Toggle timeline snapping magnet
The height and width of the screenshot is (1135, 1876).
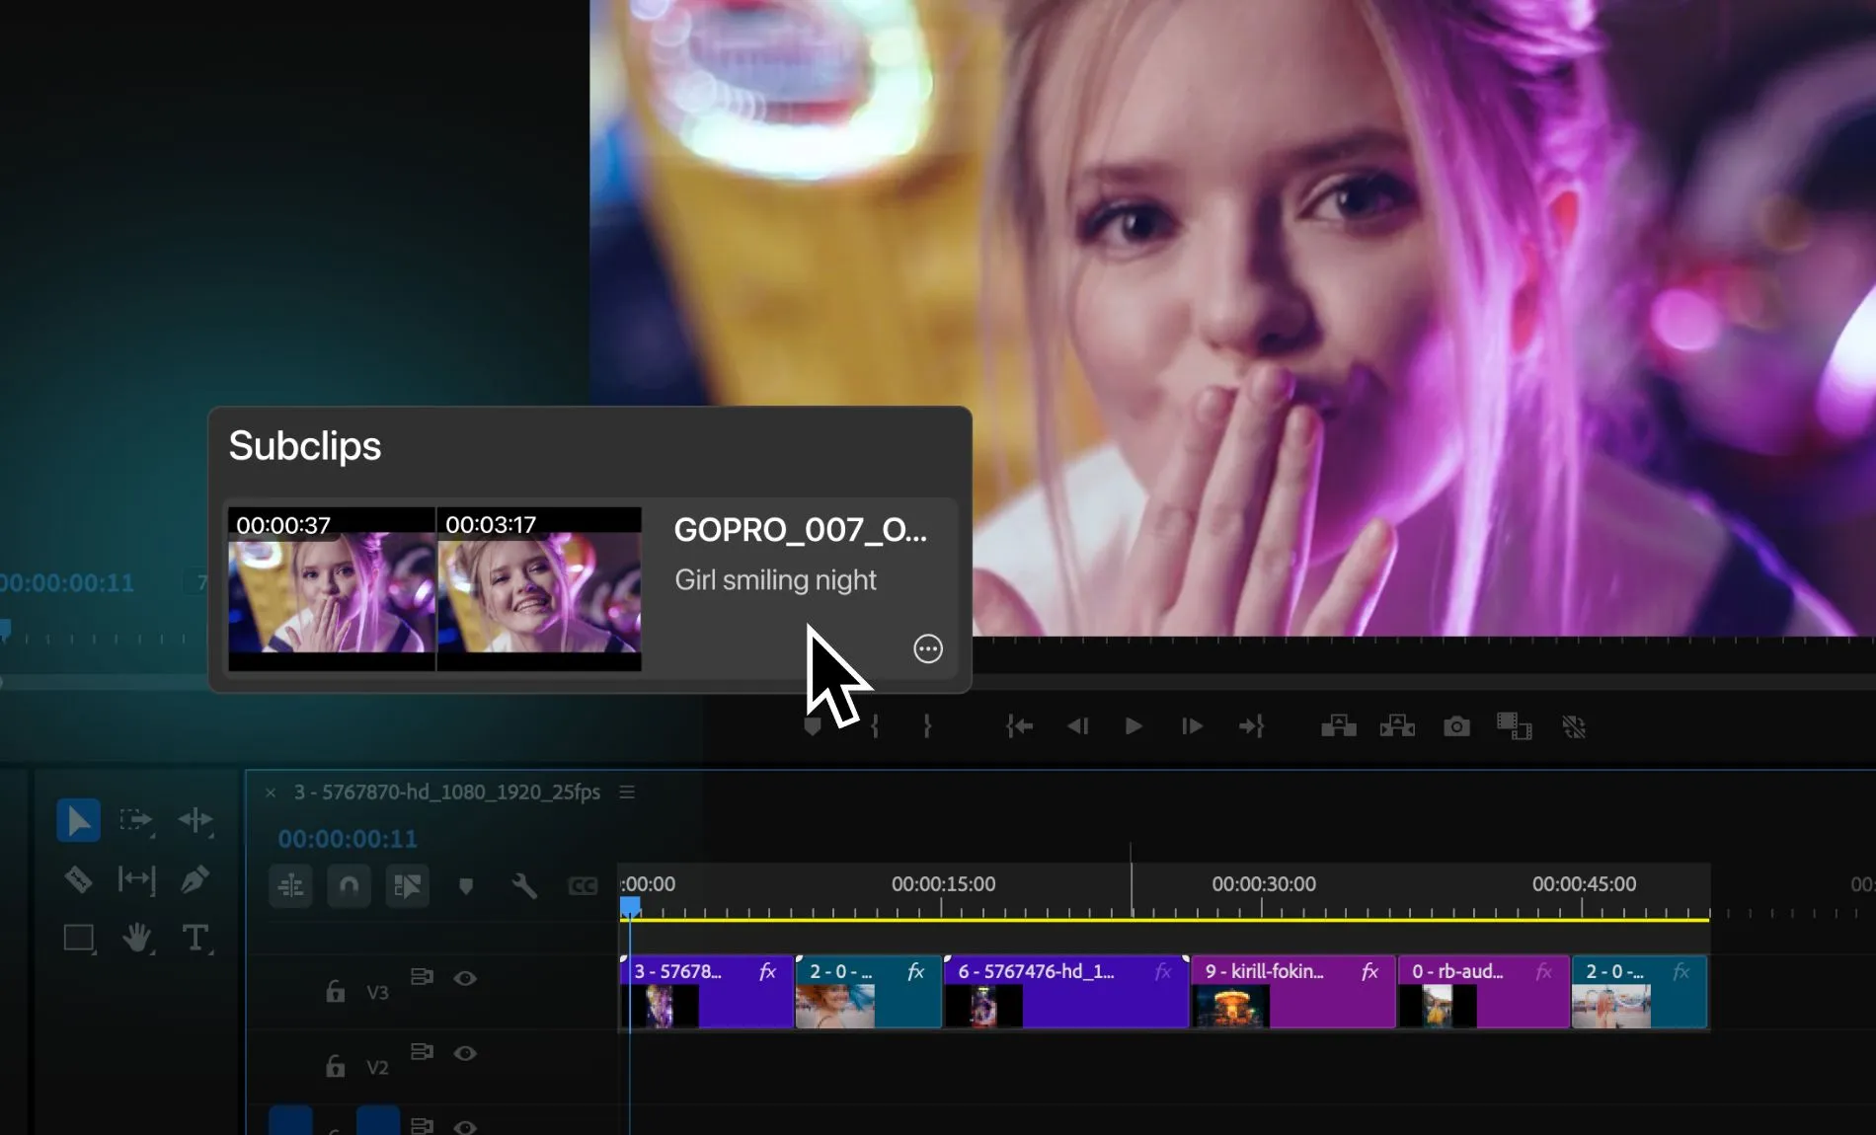click(349, 885)
